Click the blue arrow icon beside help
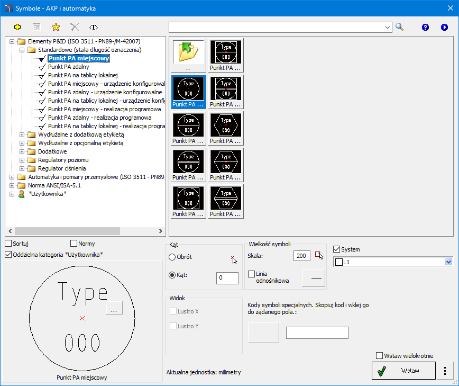459x386 pixels. tap(444, 27)
